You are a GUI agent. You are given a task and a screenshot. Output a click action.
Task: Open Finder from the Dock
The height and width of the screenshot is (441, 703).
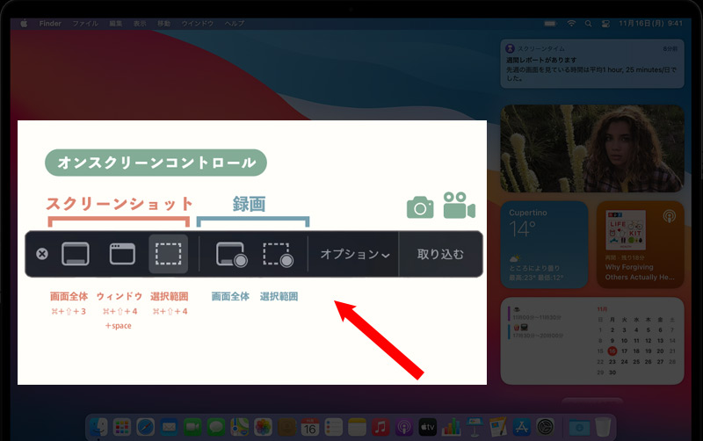pos(98,427)
